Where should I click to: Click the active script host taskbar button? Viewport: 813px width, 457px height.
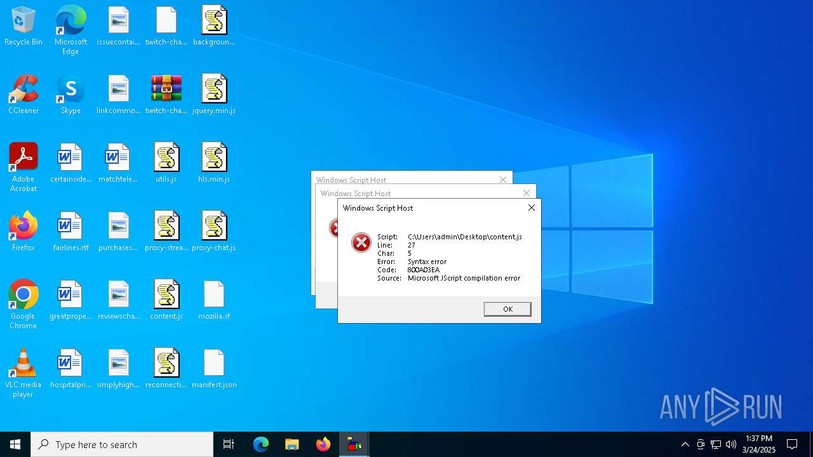354,444
